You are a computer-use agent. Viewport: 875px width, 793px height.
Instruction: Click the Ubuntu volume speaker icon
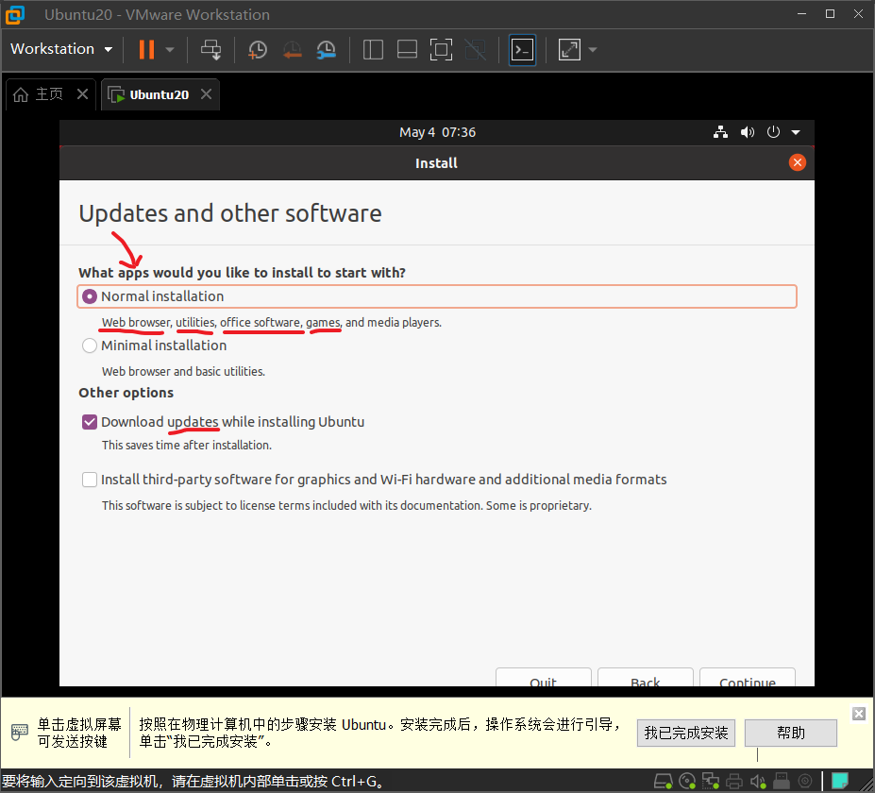point(748,132)
